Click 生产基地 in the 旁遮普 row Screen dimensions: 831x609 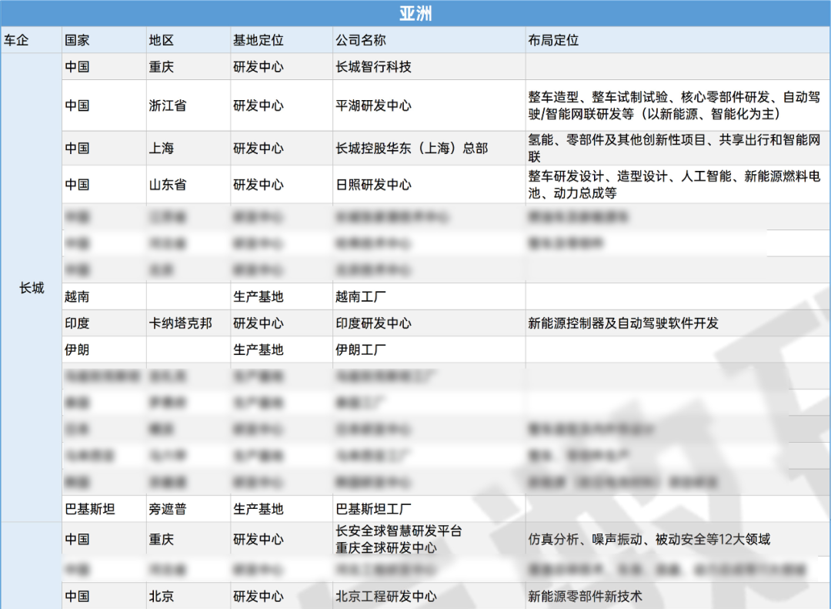click(x=258, y=509)
